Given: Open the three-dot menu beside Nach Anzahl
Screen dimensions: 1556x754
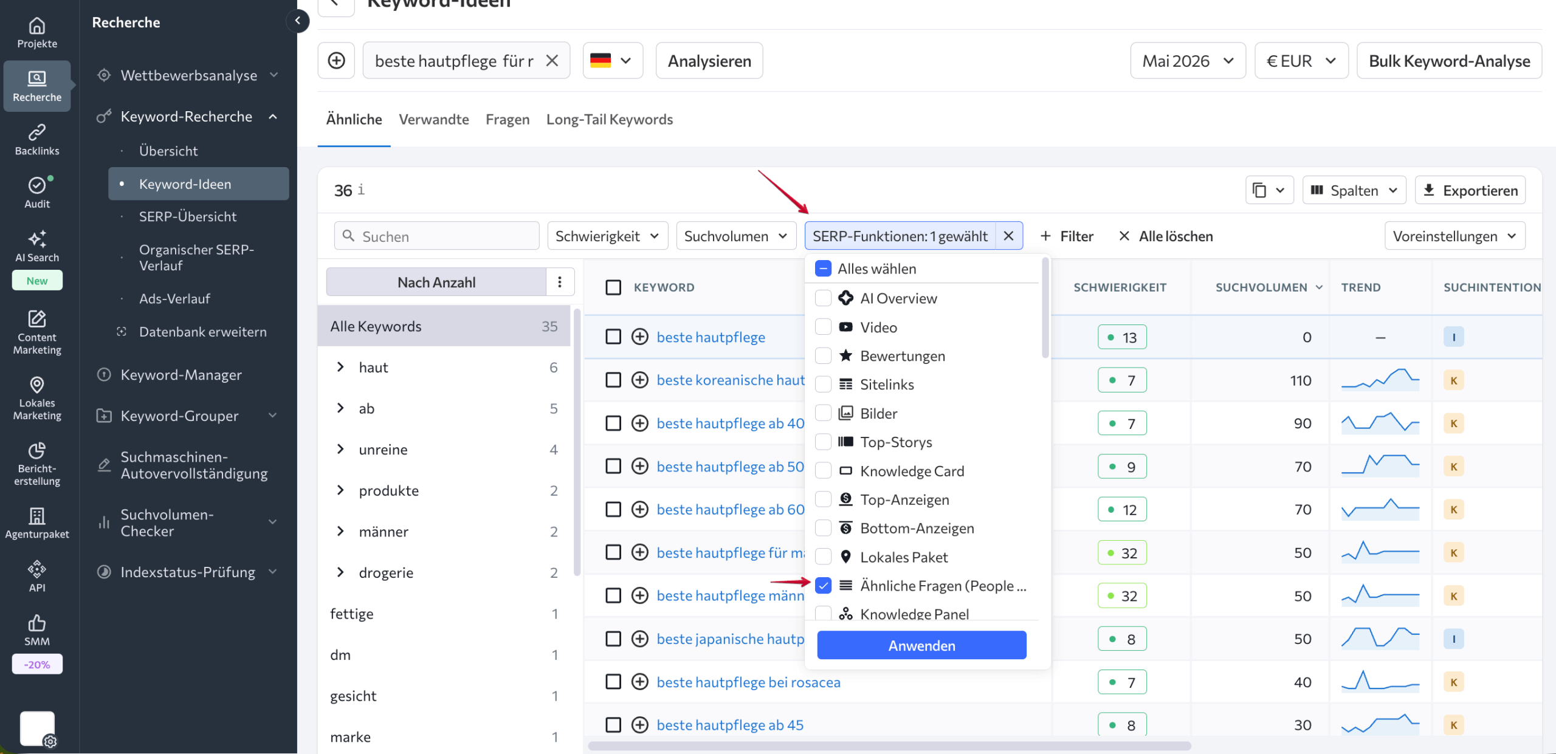Looking at the screenshot, I should tap(560, 282).
